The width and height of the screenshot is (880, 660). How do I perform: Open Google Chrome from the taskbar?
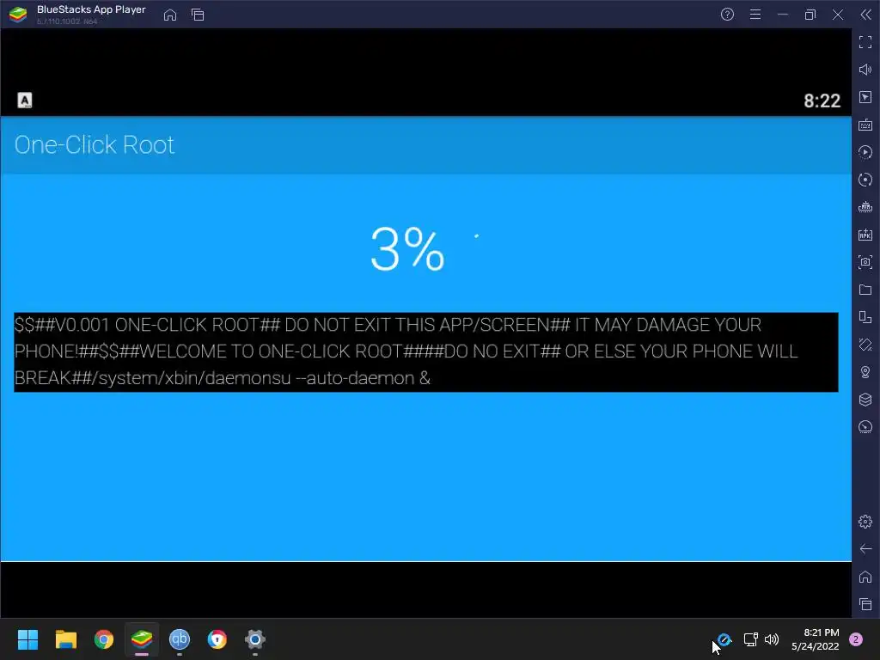tap(104, 639)
